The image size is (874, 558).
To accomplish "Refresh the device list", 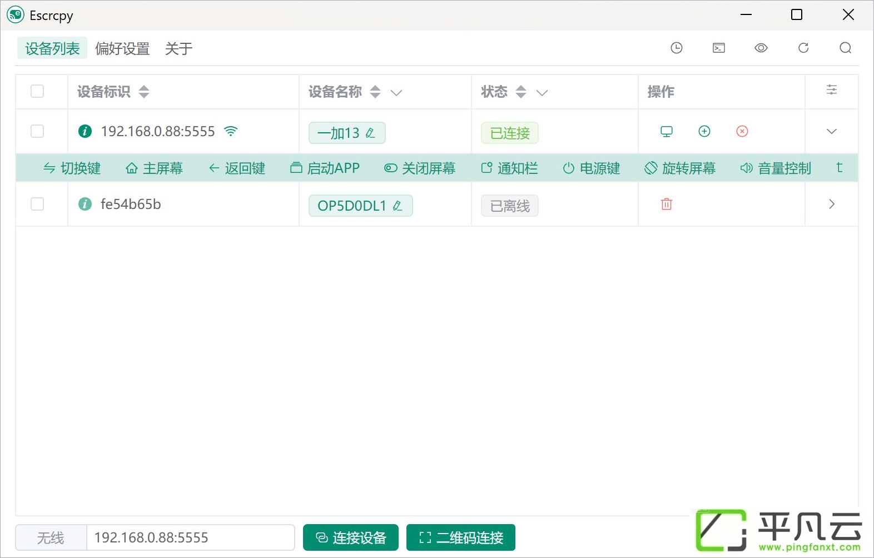I will pos(803,48).
